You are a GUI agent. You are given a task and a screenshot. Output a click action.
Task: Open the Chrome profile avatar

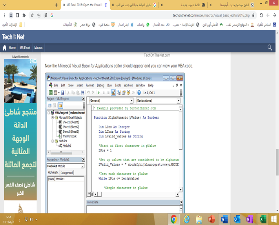[11, 15]
